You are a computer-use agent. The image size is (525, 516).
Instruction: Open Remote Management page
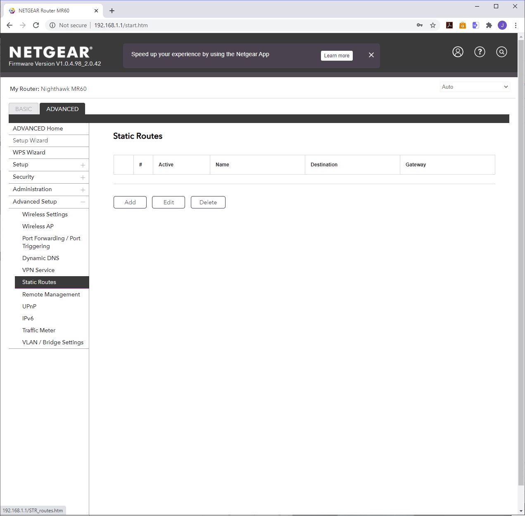click(x=51, y=294)
